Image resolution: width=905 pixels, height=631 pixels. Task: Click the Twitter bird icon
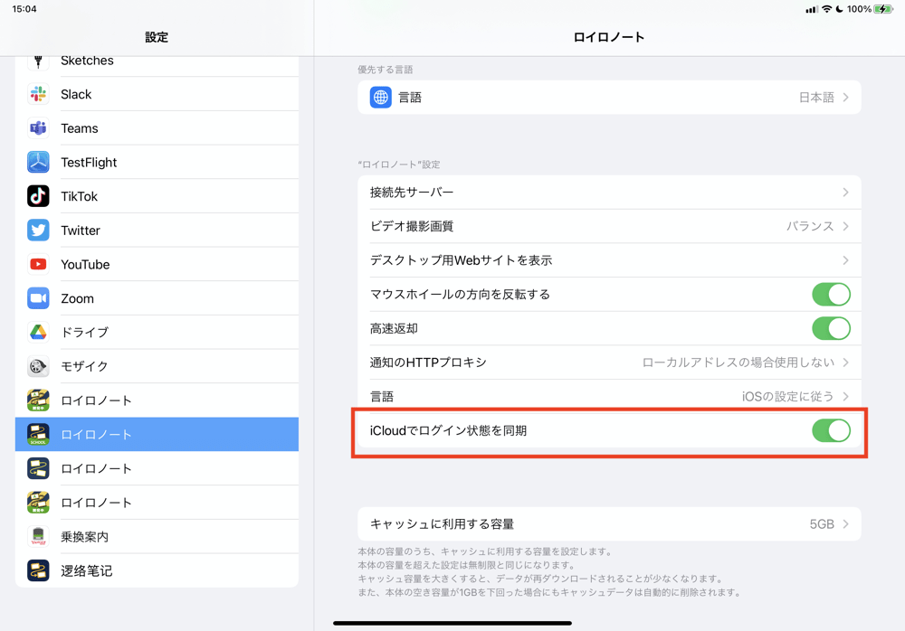pyautogui.click(x=38, y=230)
